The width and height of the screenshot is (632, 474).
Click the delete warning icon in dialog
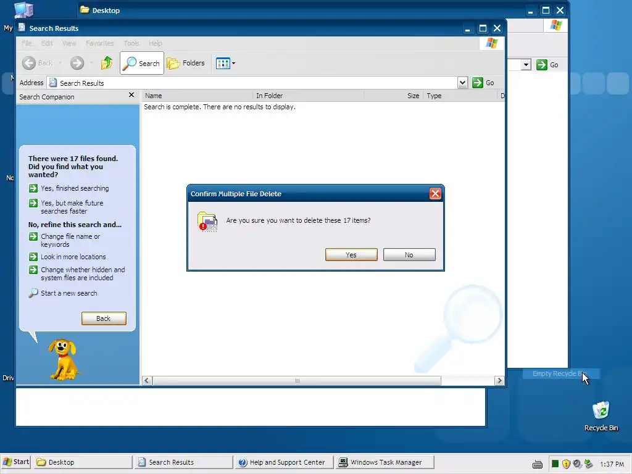tap(207, 222)
